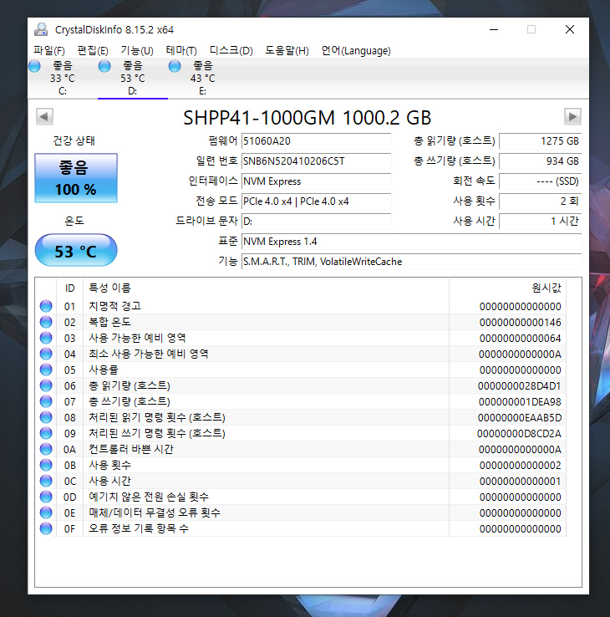Select raw value 00000000D8CD2A
Image resolution: width=610 pixels, height=617 pixels.
pos(519,434)
